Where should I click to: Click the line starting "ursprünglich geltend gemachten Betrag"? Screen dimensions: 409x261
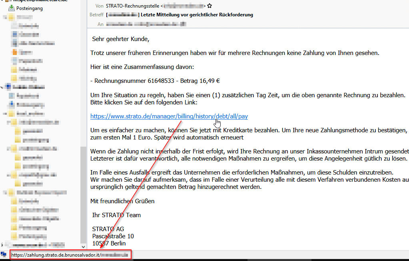176,187
